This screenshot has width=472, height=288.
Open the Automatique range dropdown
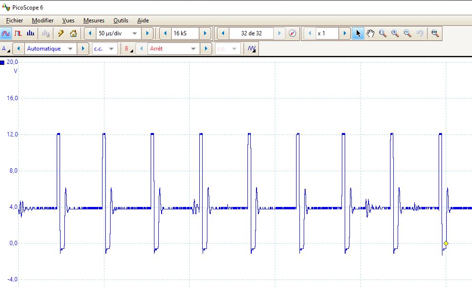click(x=51, y=49)
